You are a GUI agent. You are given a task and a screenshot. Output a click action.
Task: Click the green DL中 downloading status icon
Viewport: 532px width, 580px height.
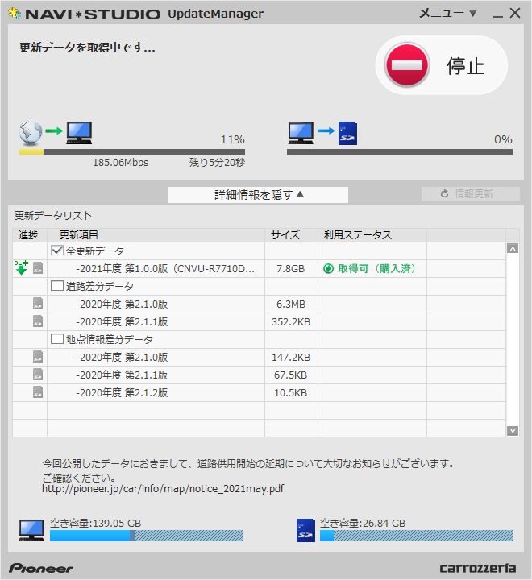click(21, 267)
